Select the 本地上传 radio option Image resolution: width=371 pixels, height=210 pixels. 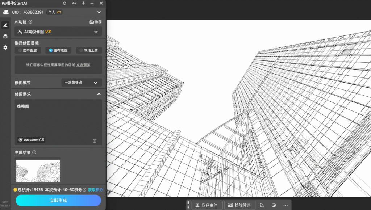(x=89, y=50)
